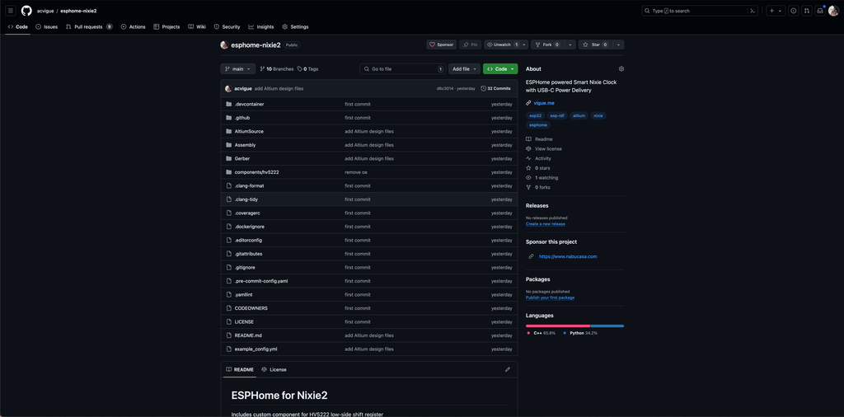Viewport: 844px width, 417px height.
Task: Select the License tab in file viewer
Action: click(274, 370)
